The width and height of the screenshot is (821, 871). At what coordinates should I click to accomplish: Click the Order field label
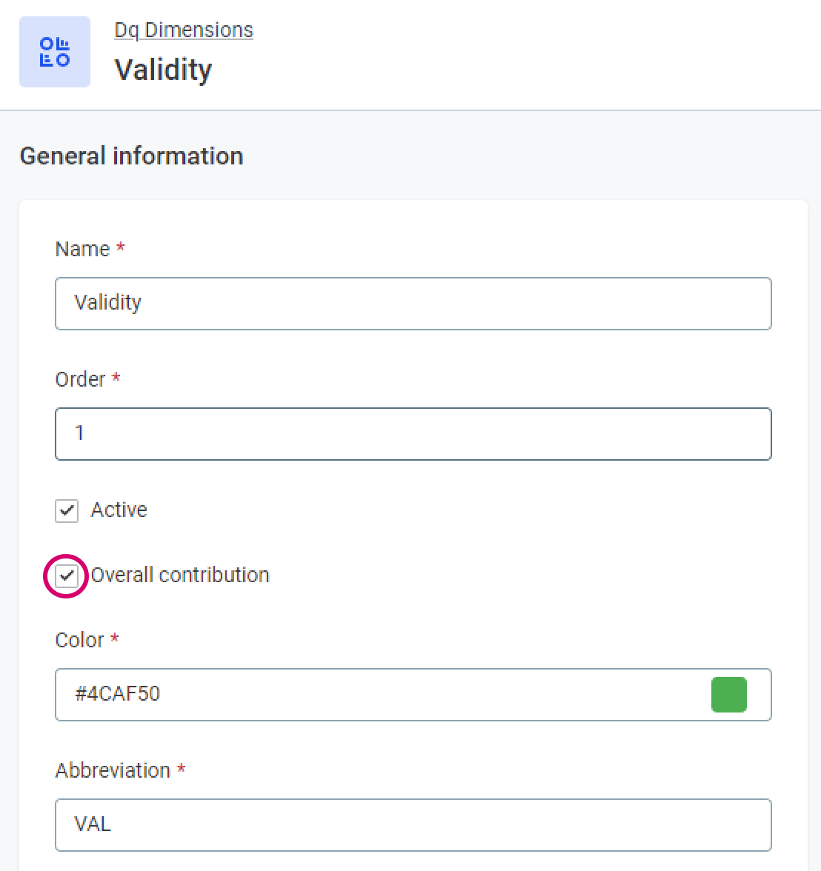tap(80, 379)
